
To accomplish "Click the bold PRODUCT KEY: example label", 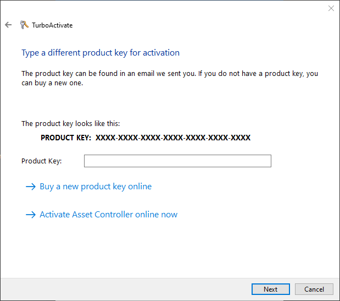I will 66,138.
